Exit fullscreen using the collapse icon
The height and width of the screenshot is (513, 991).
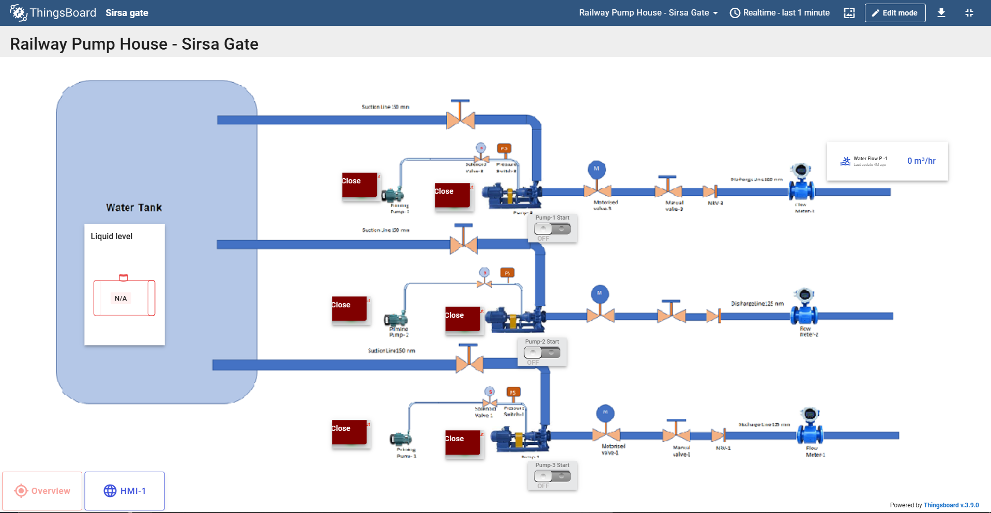969,13
